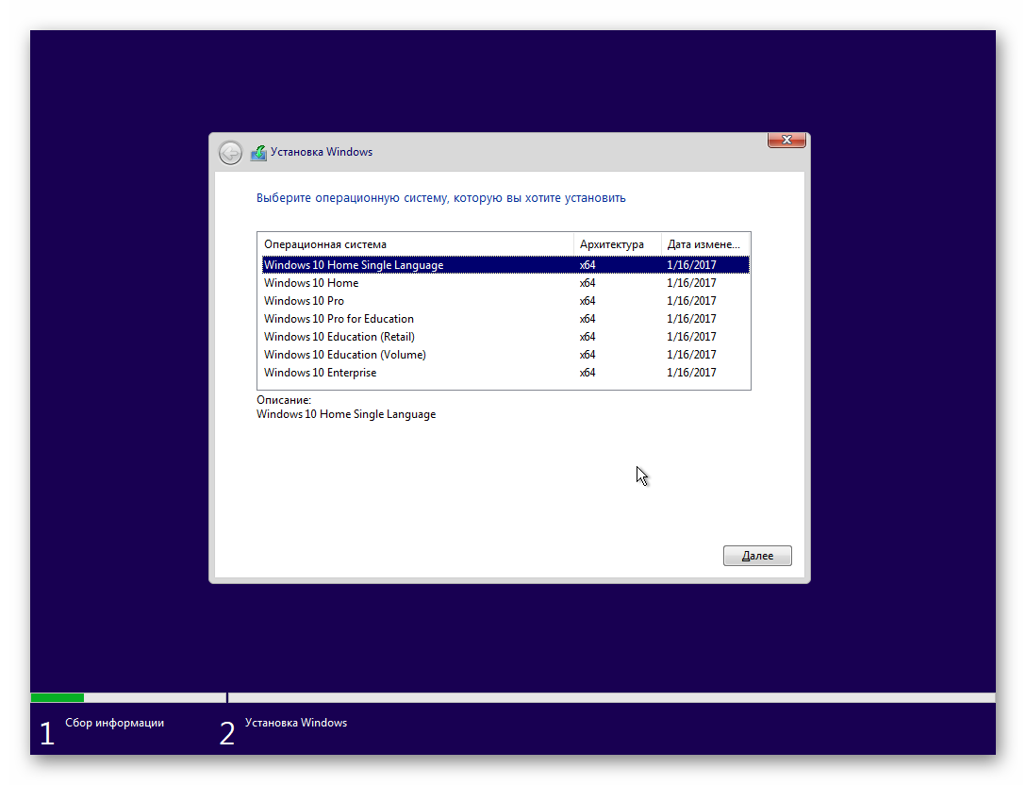This screenshot has height=785, width=1026.
Task: Select the Windows 10 Pro row
Action: click(505, 301)
